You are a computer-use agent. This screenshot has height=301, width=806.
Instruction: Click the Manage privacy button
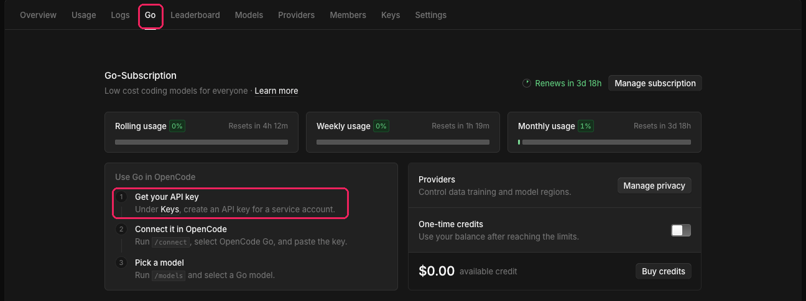tap(654, 186)
